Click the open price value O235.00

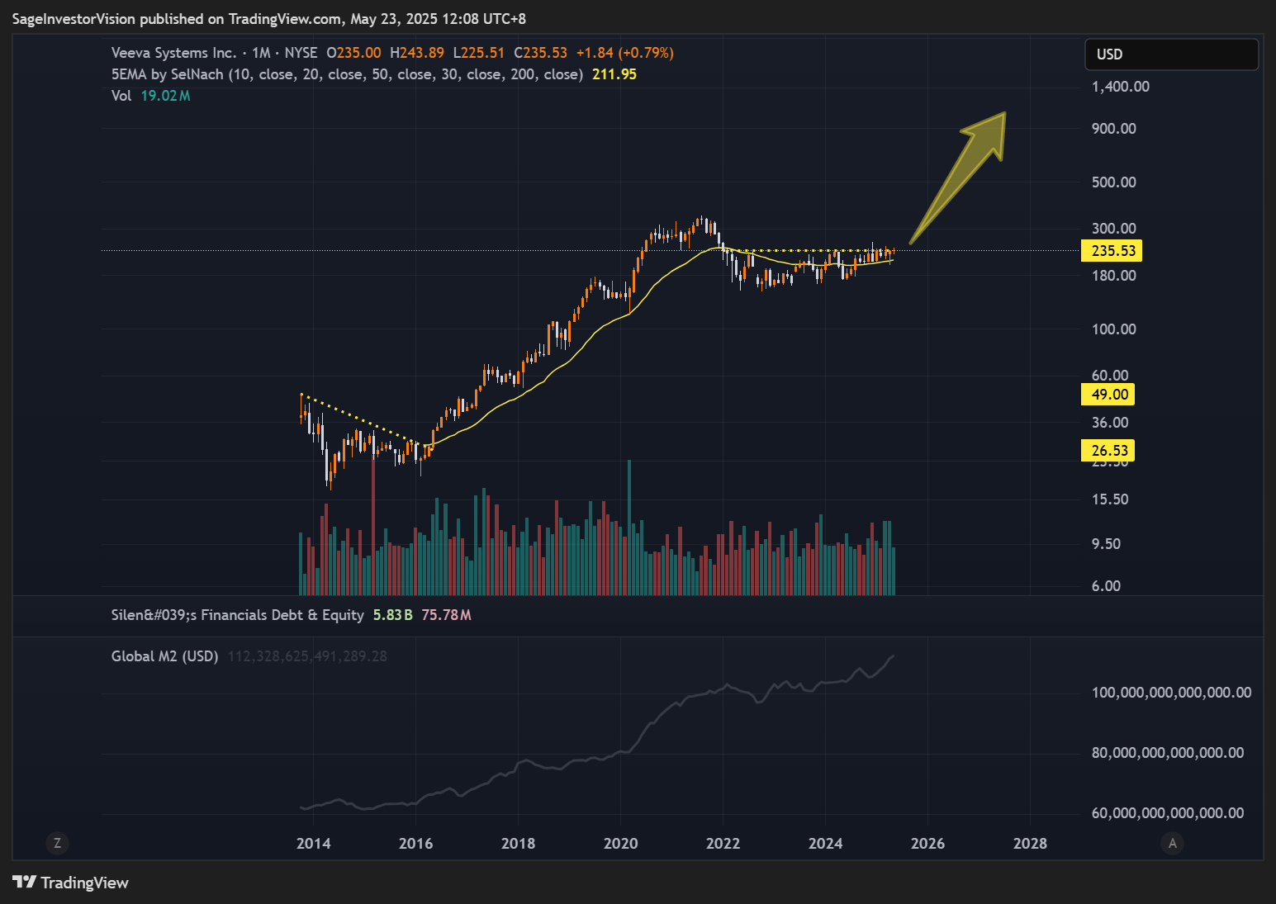pos(353,53)
